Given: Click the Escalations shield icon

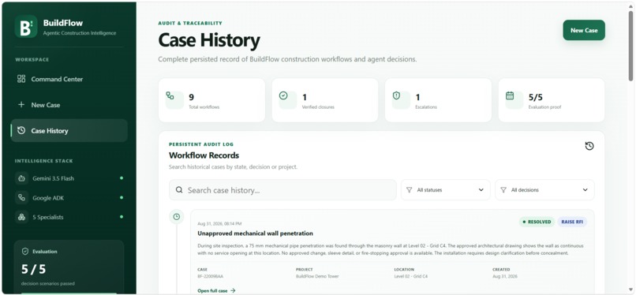Looking at the screenshot, I should 396,95.
